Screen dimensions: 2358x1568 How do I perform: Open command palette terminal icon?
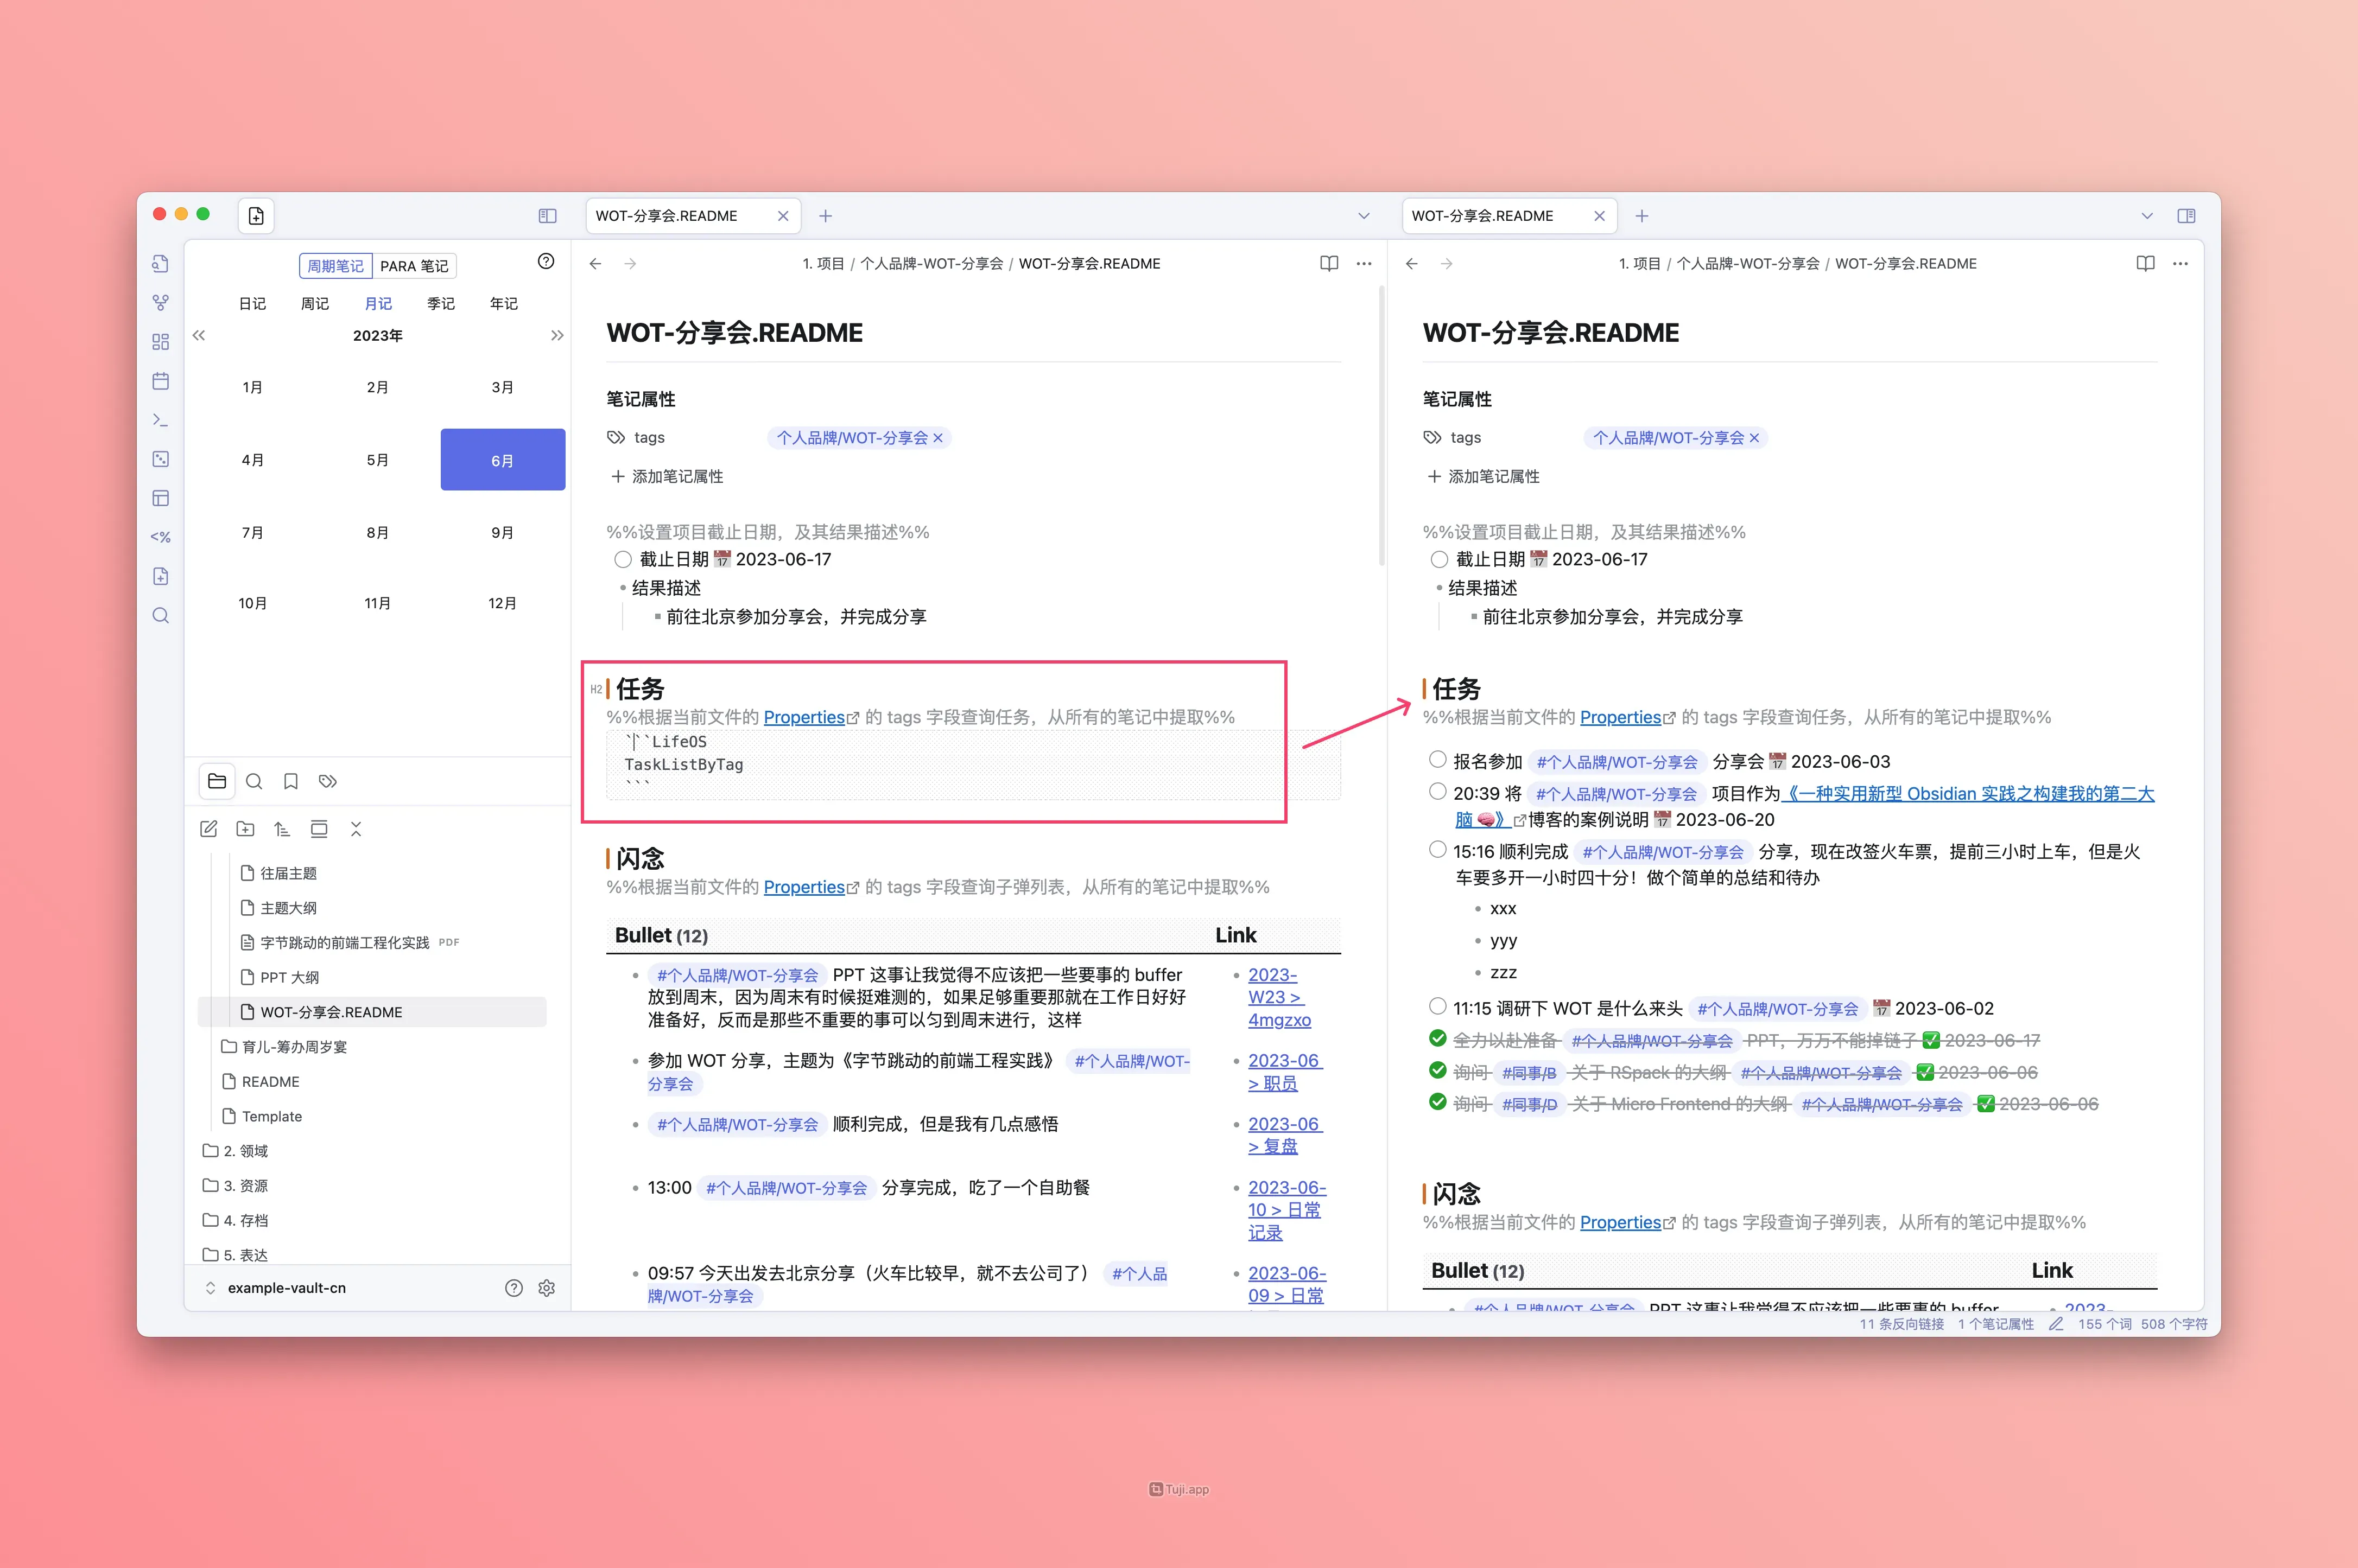coord(160,420)
